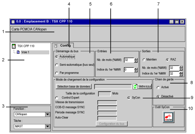The image size is (195, 134).
Task: Select the TSX CPP 110 module icon
Action: tap(14, 46)
